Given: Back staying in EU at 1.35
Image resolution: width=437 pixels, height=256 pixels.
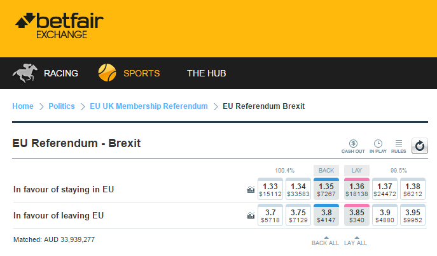Looking at the screenshot, I should point(326,188).
